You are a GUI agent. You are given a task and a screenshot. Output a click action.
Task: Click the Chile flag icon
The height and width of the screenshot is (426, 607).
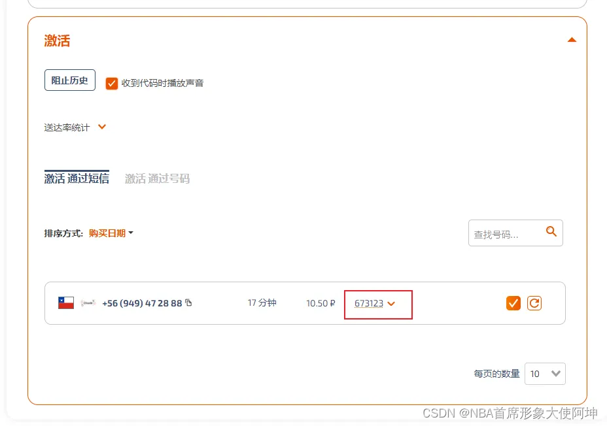(66, 303)
